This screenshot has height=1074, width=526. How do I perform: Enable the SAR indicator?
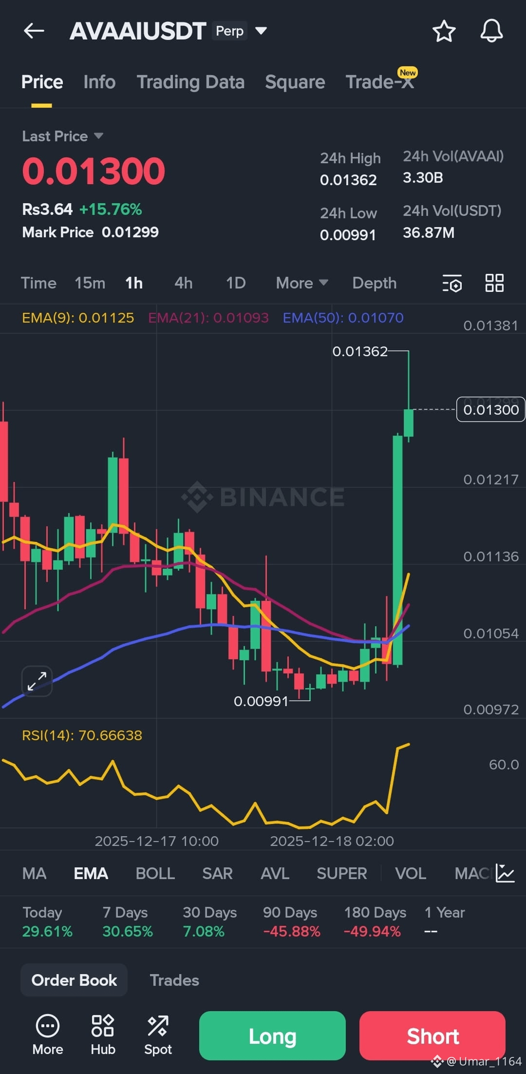click(217, 873)
